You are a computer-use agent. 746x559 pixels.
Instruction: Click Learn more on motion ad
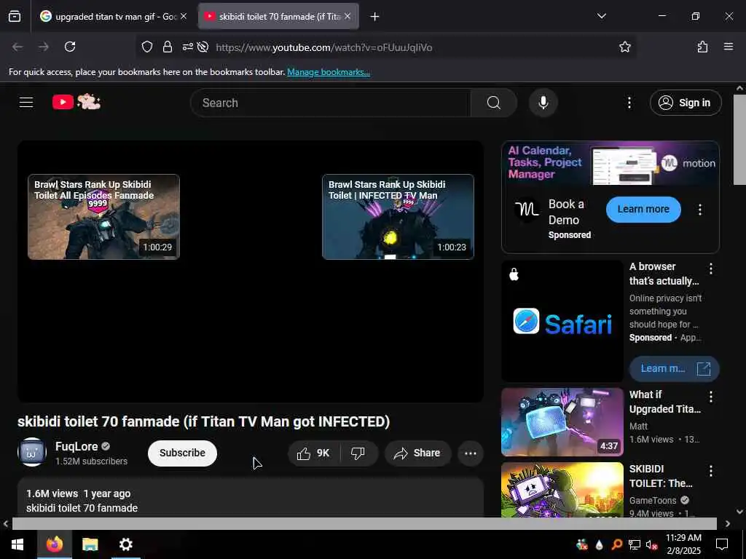click(643, 210)
